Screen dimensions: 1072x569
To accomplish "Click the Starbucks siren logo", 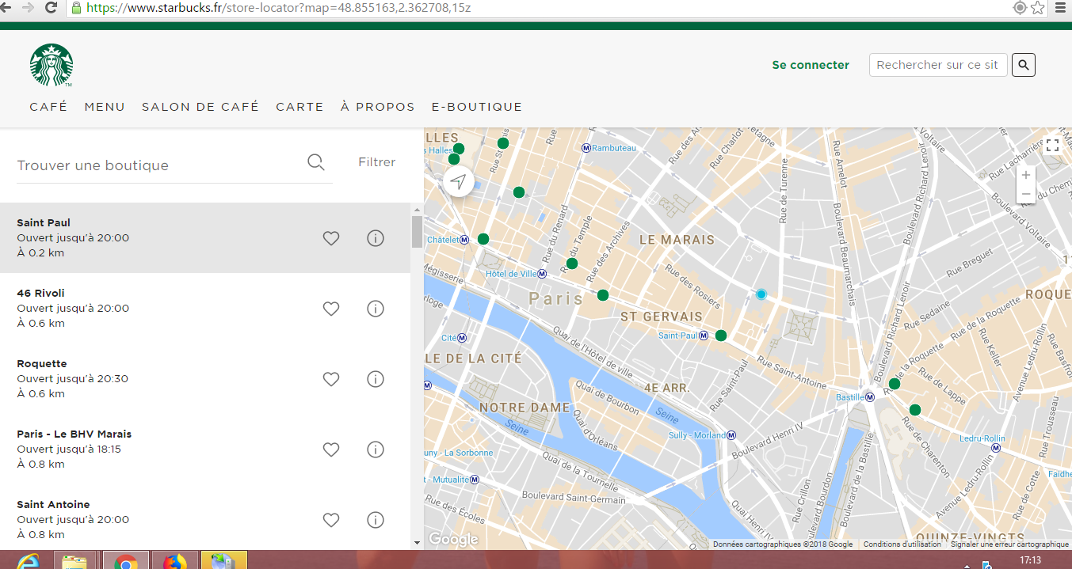I will (x=52, y=65).
